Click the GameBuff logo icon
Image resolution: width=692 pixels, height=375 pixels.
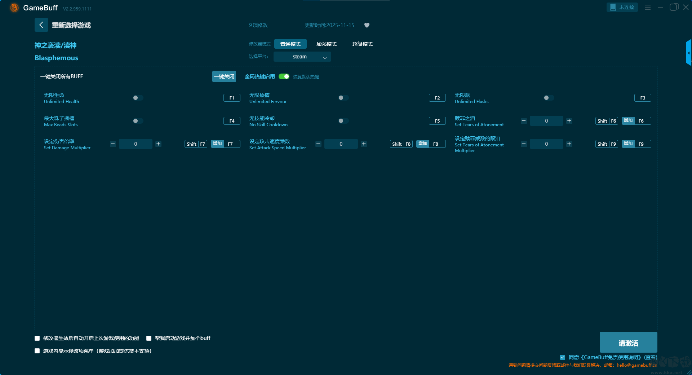click(x=14, y=8)
